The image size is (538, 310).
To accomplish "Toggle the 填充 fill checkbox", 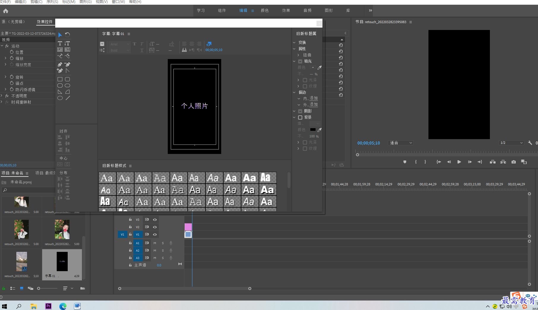I will 300,61.
